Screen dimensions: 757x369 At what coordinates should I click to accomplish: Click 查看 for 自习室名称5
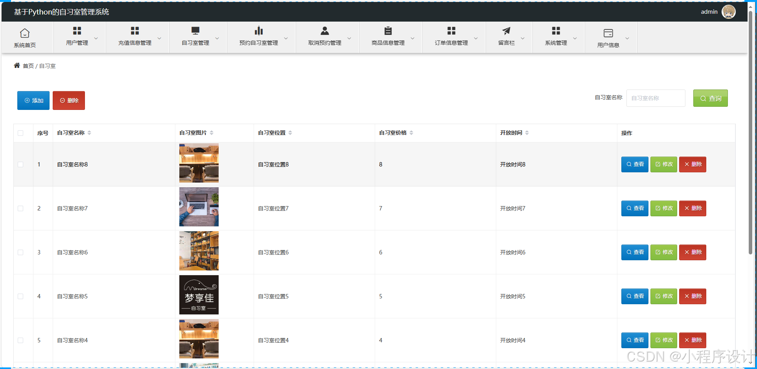(x=635, y=296)
